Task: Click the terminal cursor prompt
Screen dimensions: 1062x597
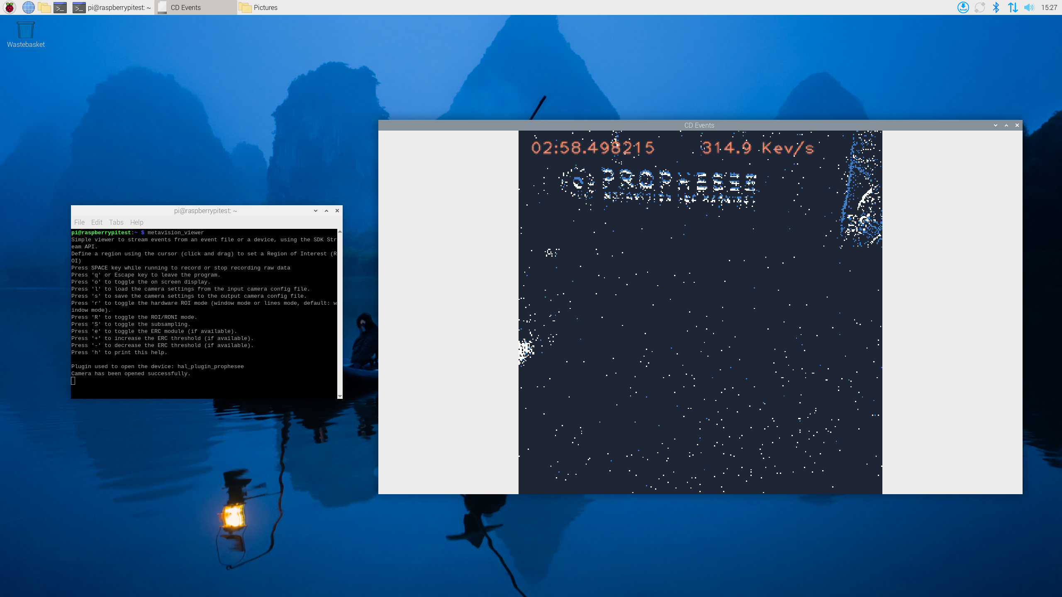Action: click(x=73, y=381)
